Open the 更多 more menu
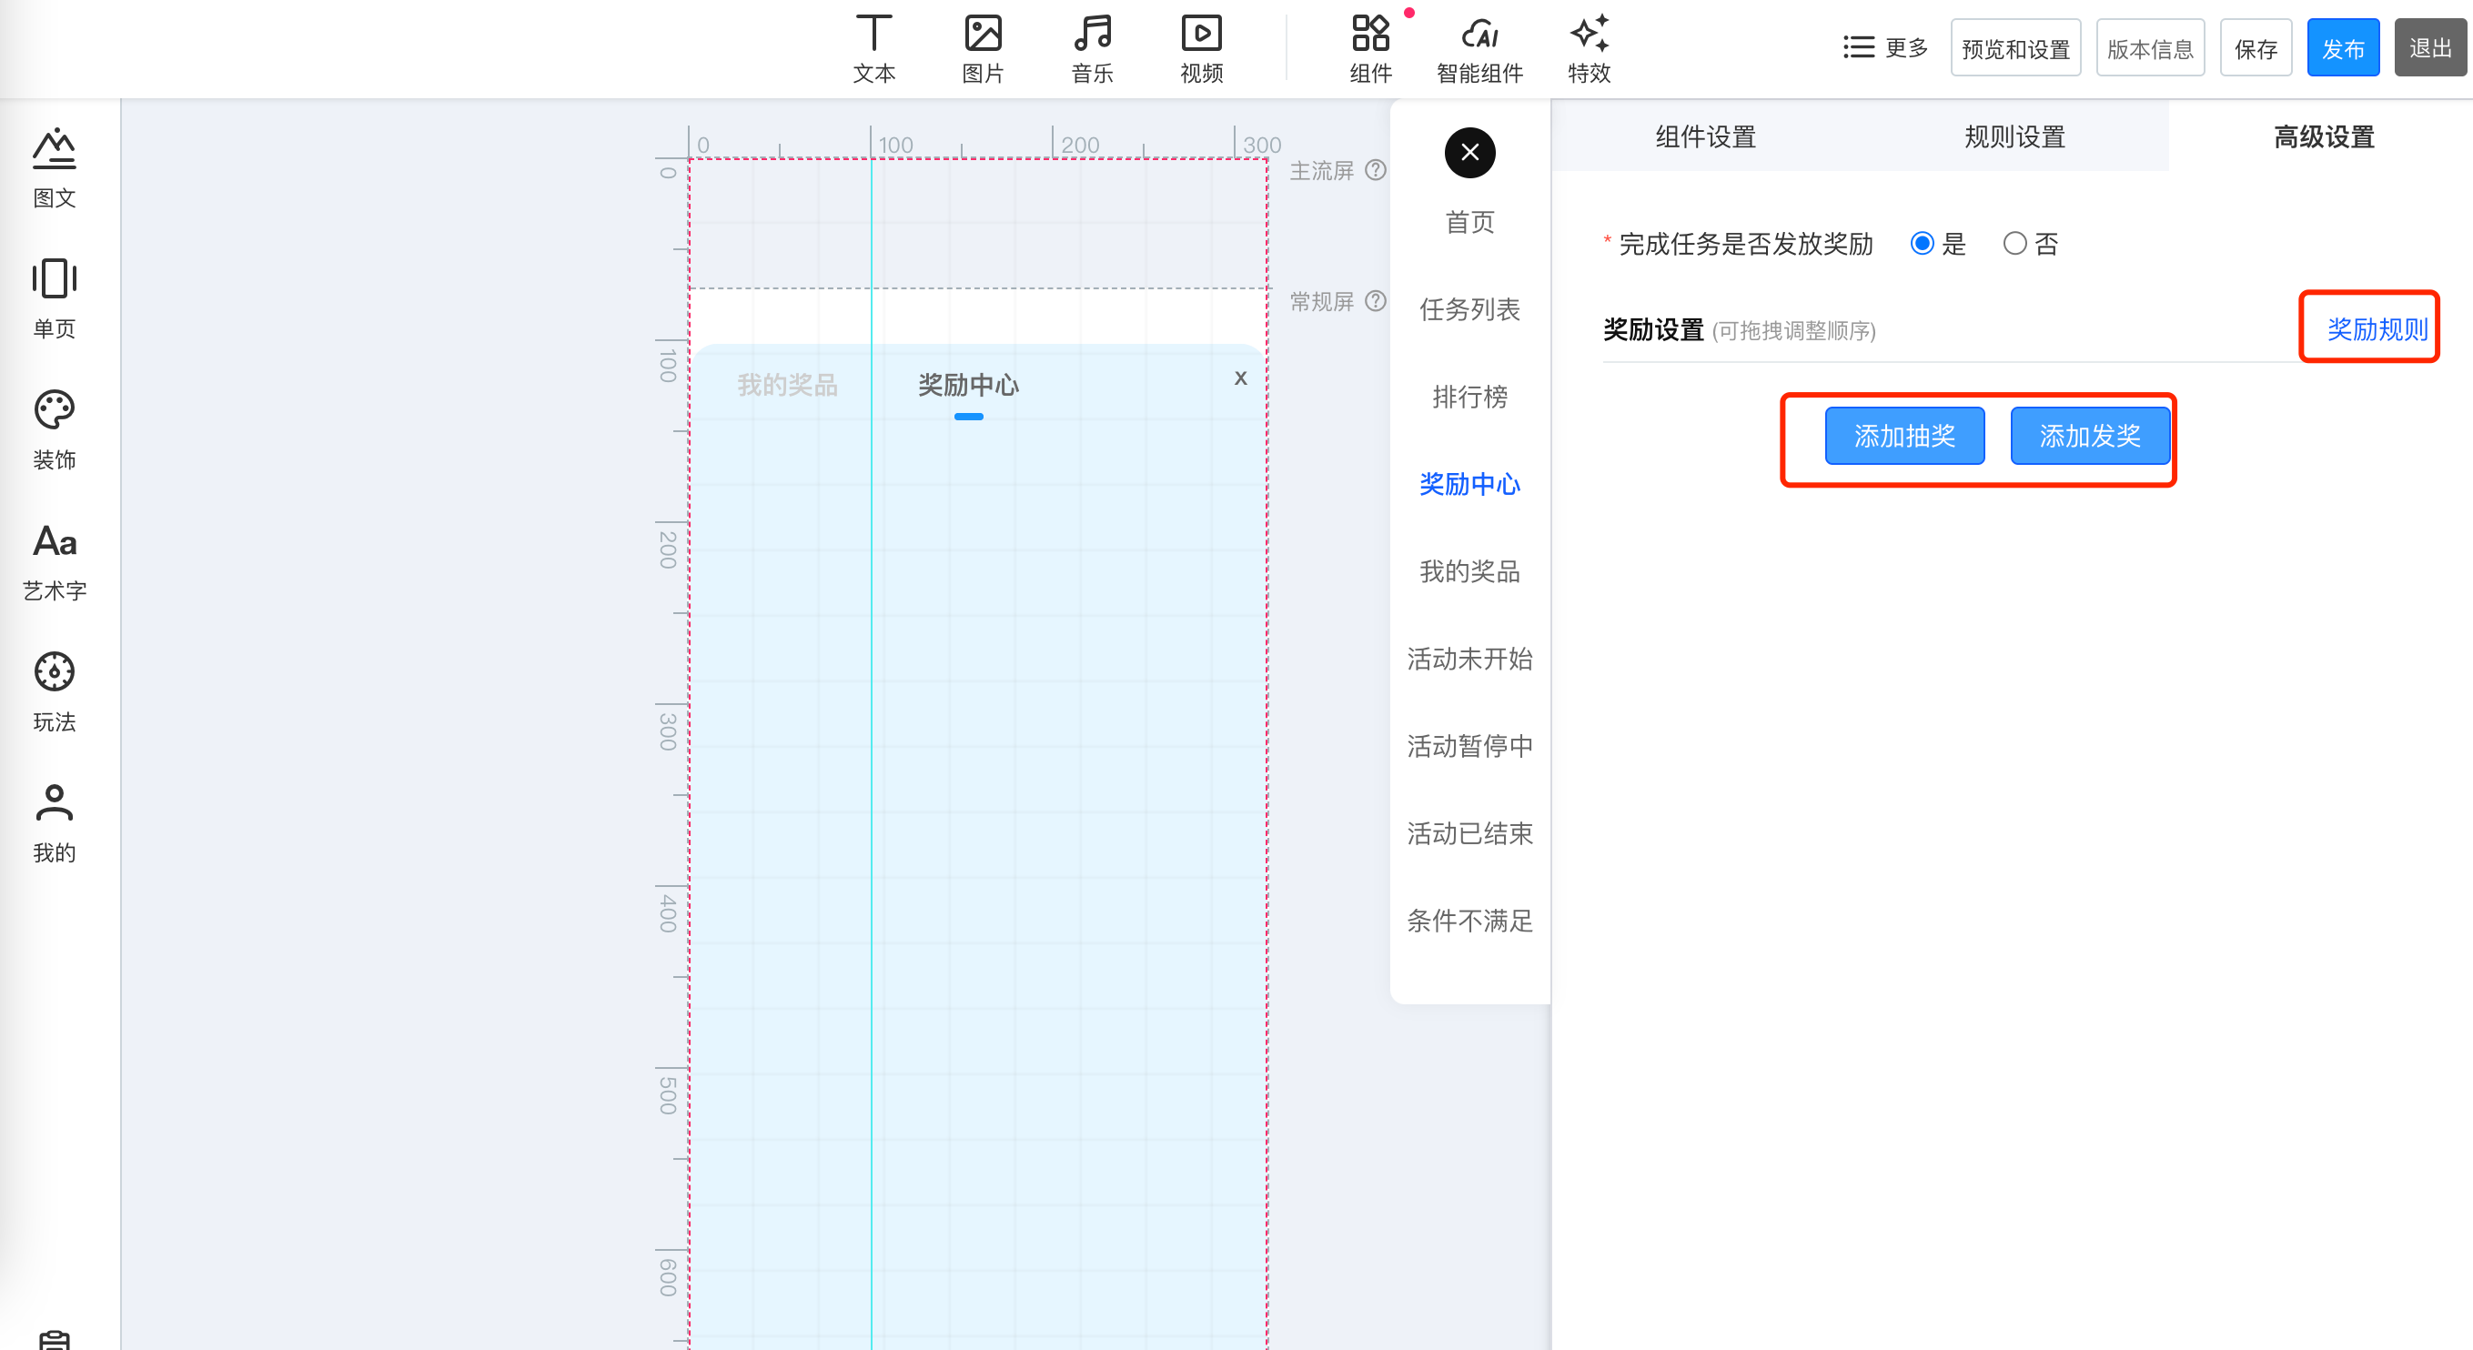 pyautogui.click(x=1885, y=48)
